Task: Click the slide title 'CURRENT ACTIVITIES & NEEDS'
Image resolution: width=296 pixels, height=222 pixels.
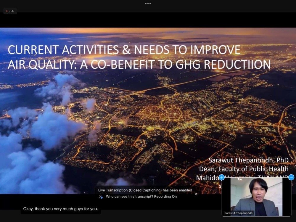Action: click(x=124, y=50)
